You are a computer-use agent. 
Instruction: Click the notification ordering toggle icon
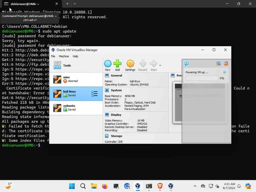[x=218, y=63]
